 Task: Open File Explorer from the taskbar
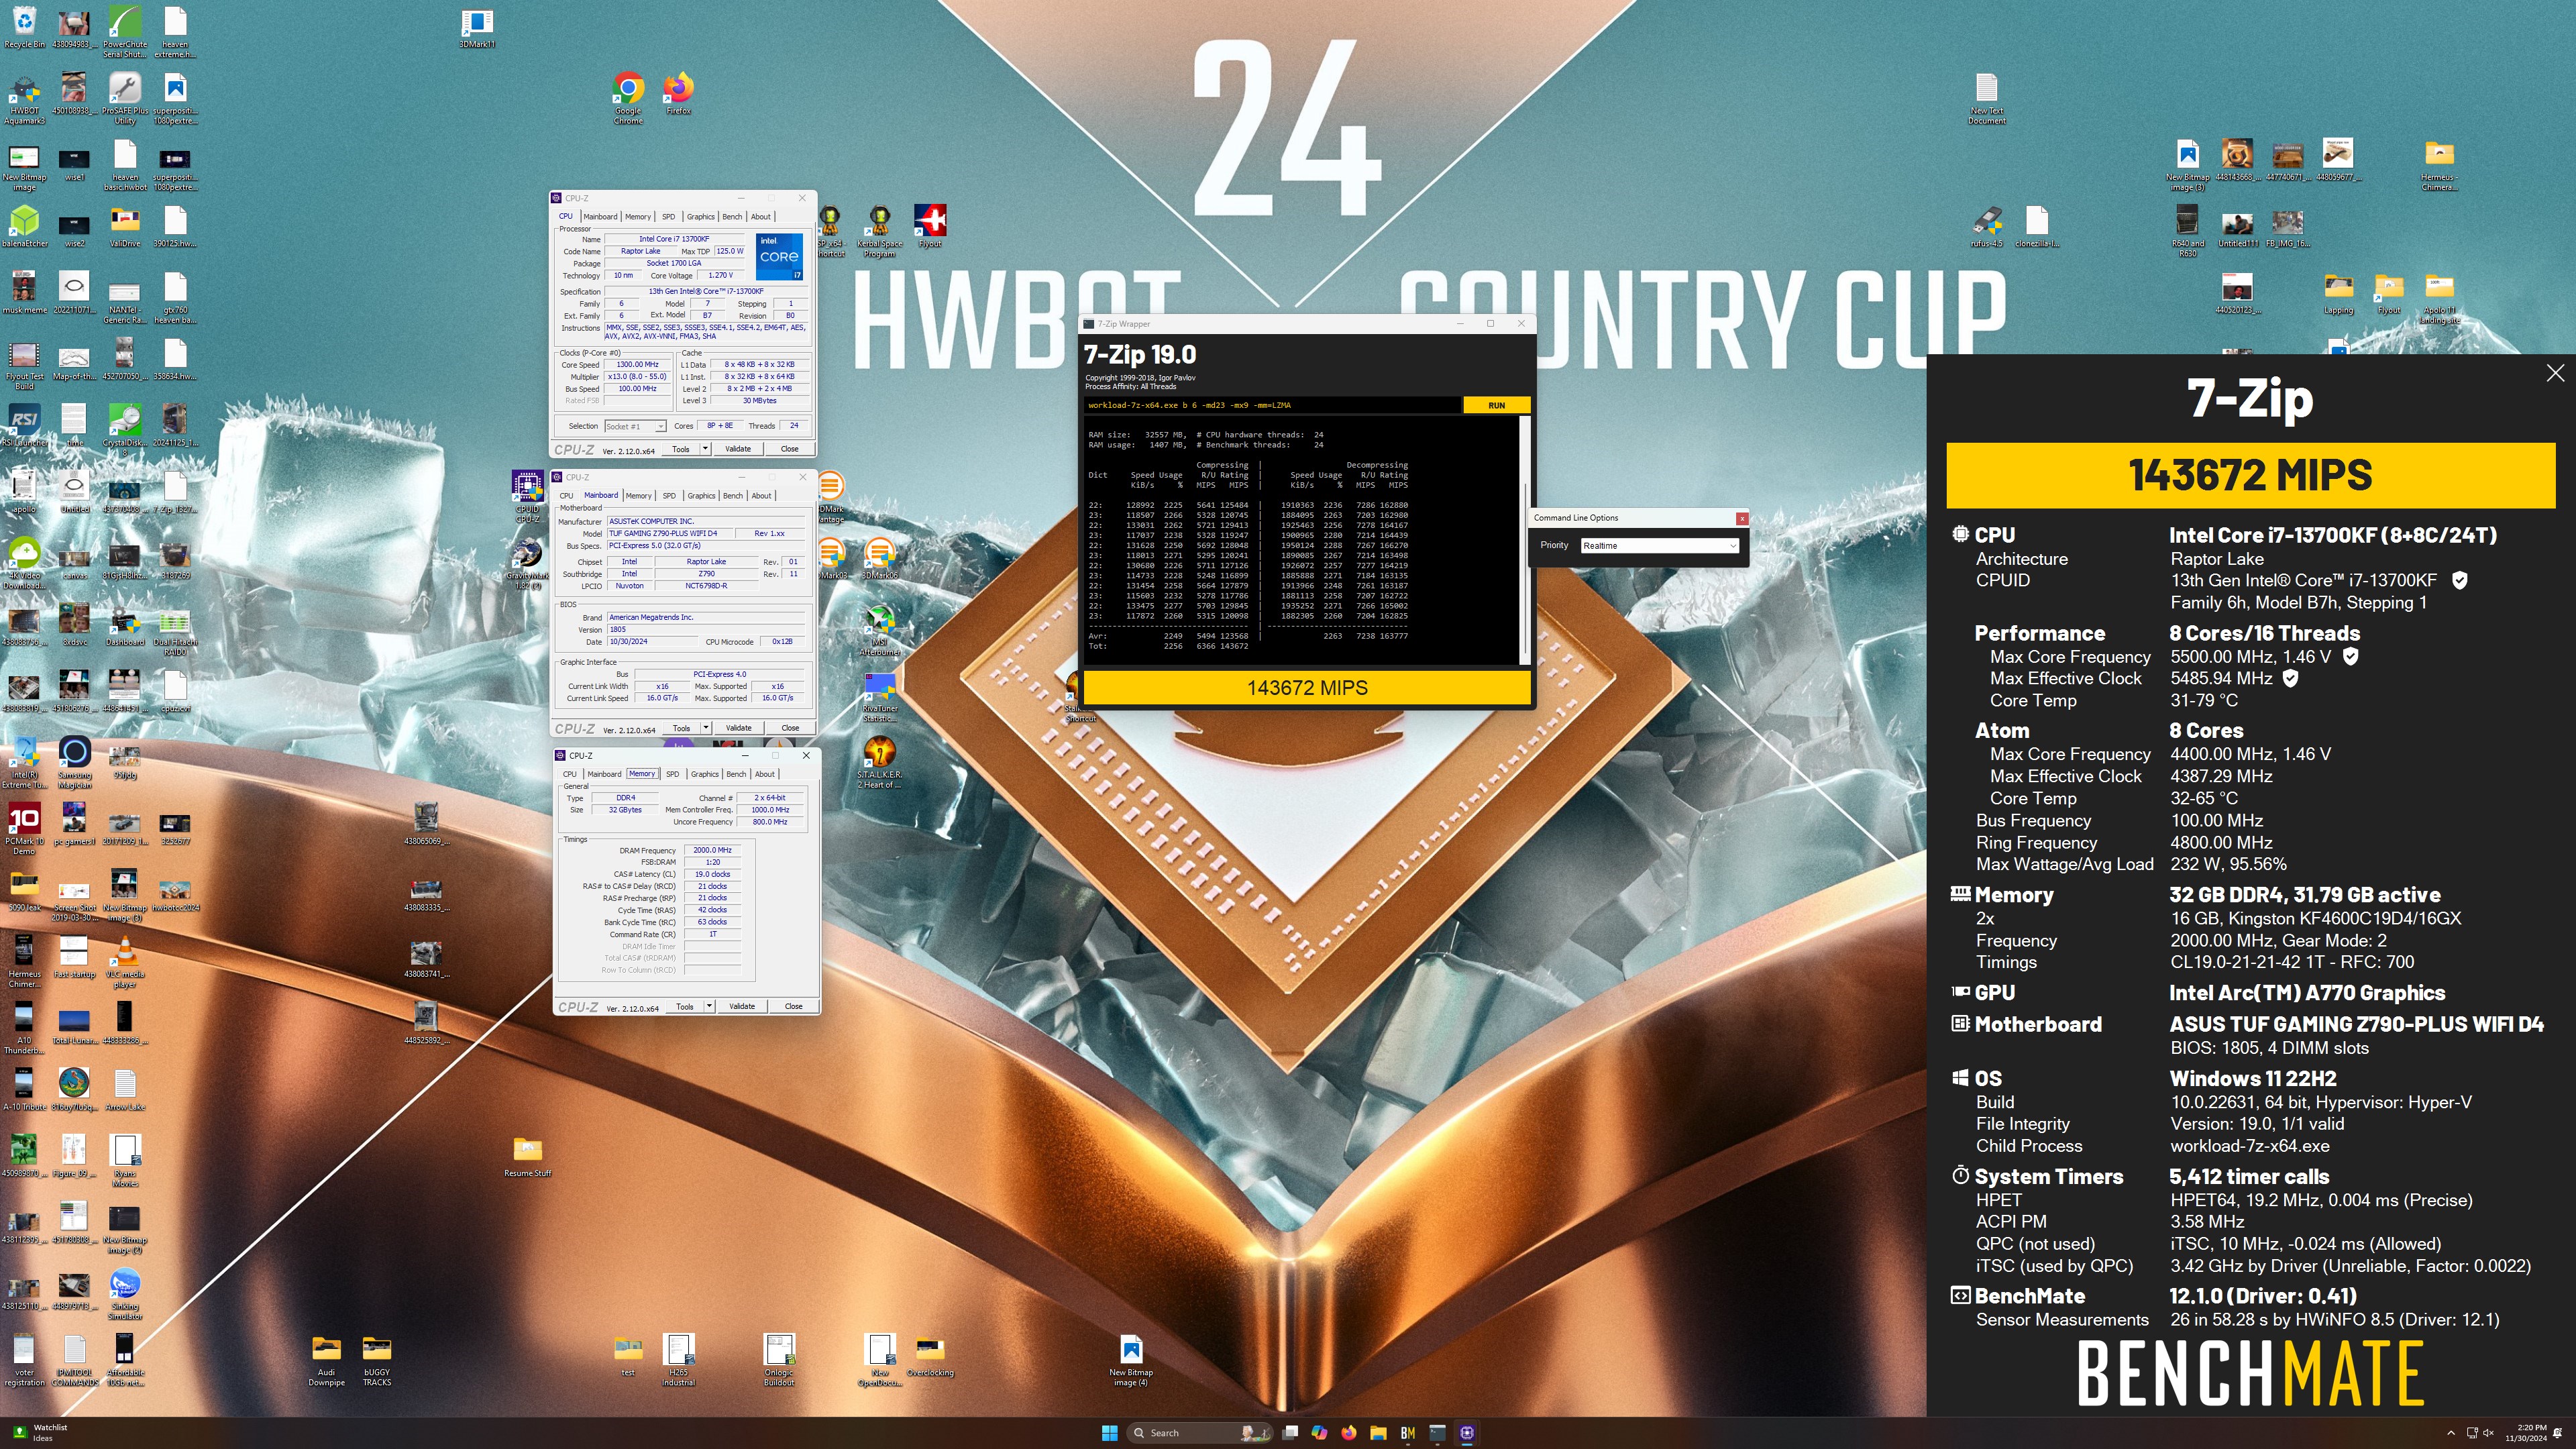click(x=1378, y=1432)
